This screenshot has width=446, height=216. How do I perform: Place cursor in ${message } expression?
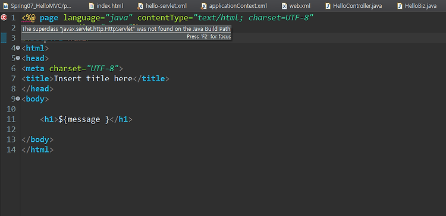click(x=84, y=119)
